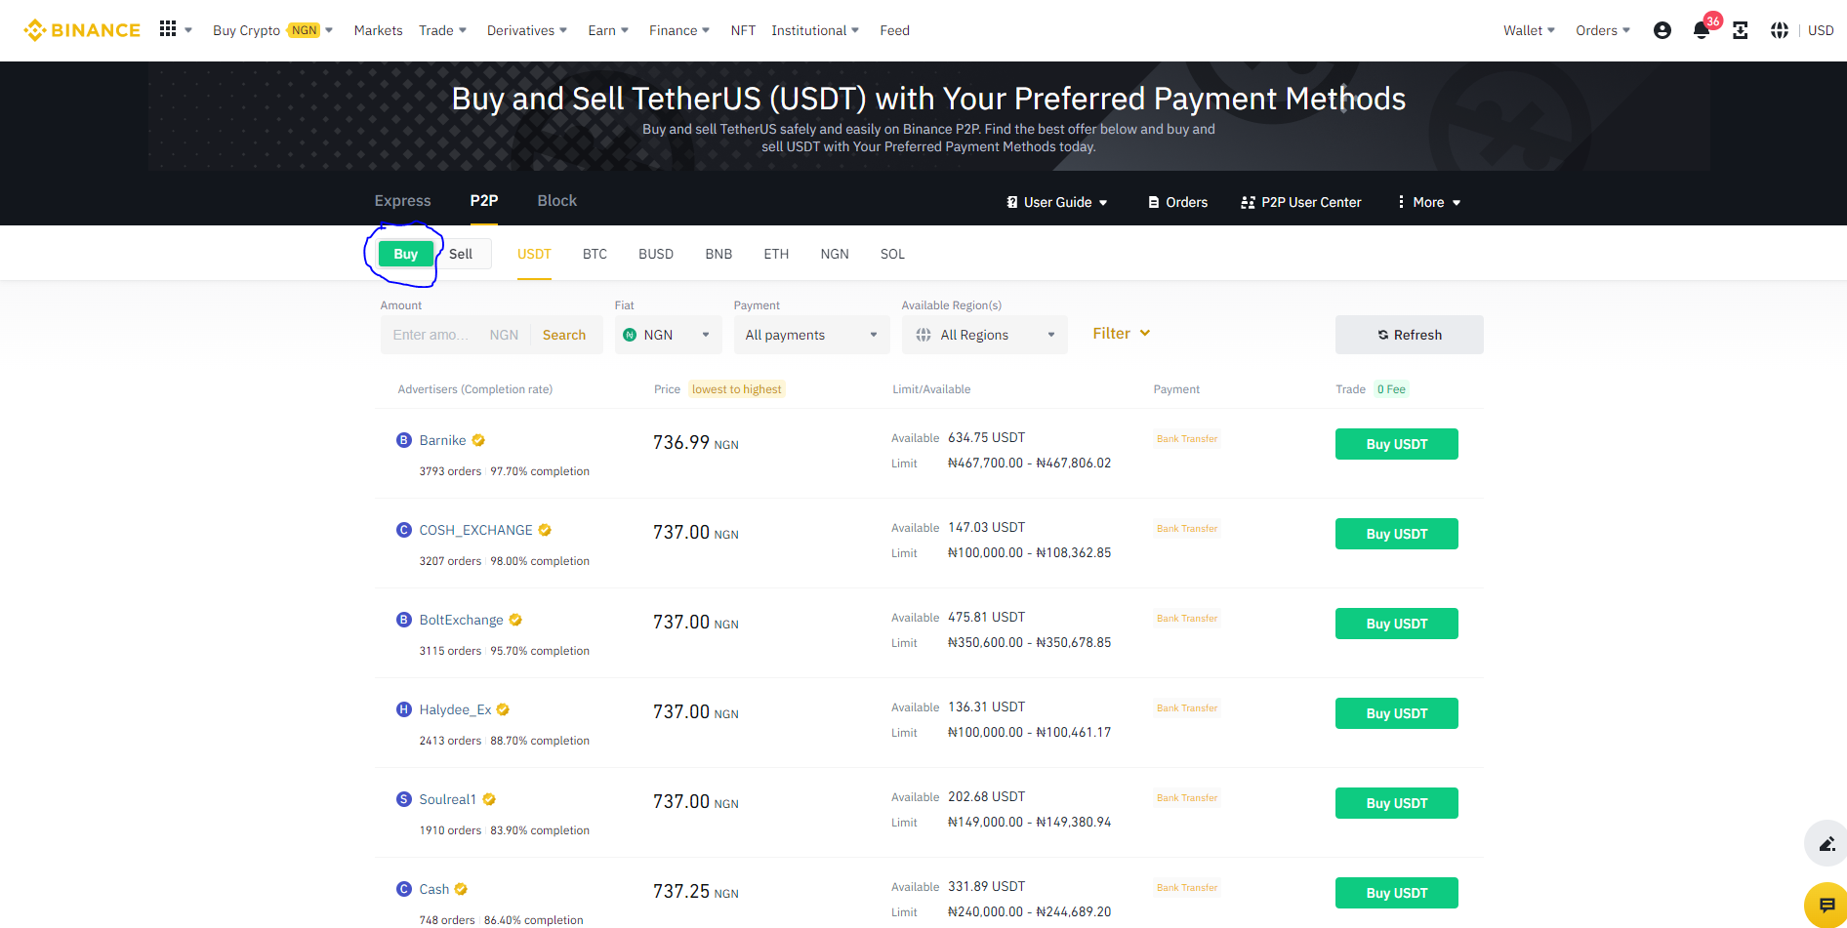Open the All payments dropdown
This screenshot has height=928, width=1847.
[811, 335]
